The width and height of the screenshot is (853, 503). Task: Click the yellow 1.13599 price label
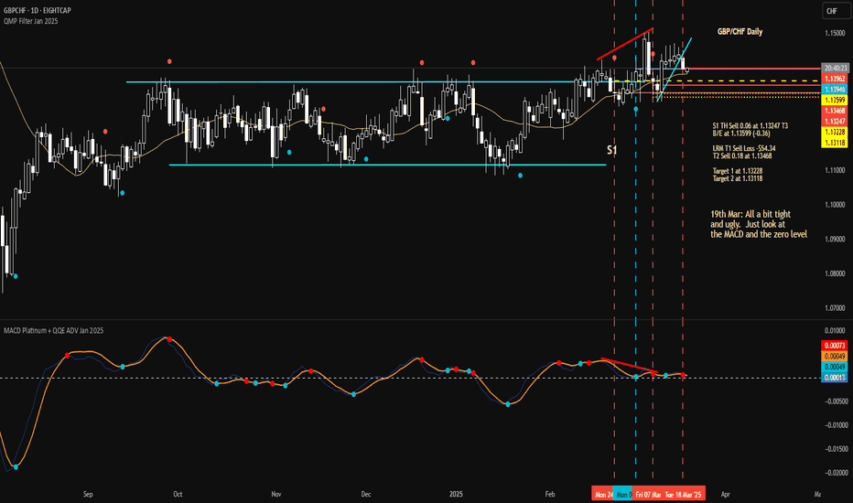point(835,100)
